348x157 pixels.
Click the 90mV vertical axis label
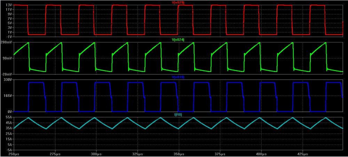[x=8, y=58]
